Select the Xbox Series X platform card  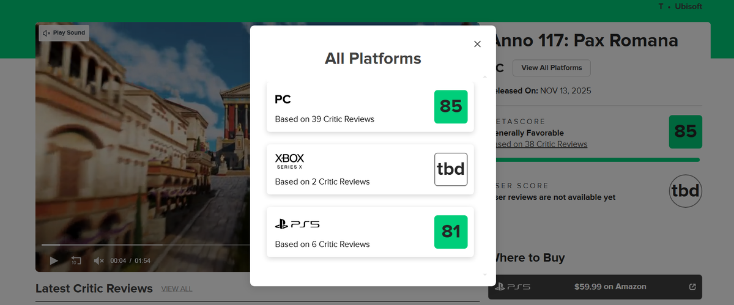370,169
